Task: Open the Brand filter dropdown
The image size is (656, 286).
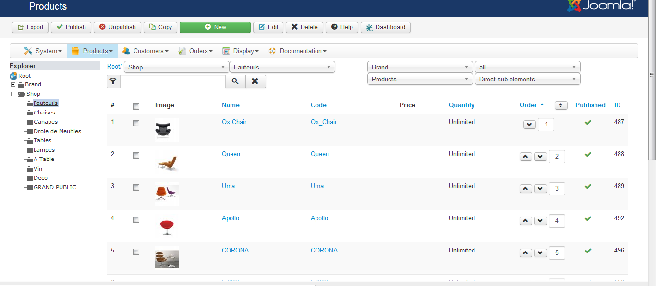Action: 420,67
